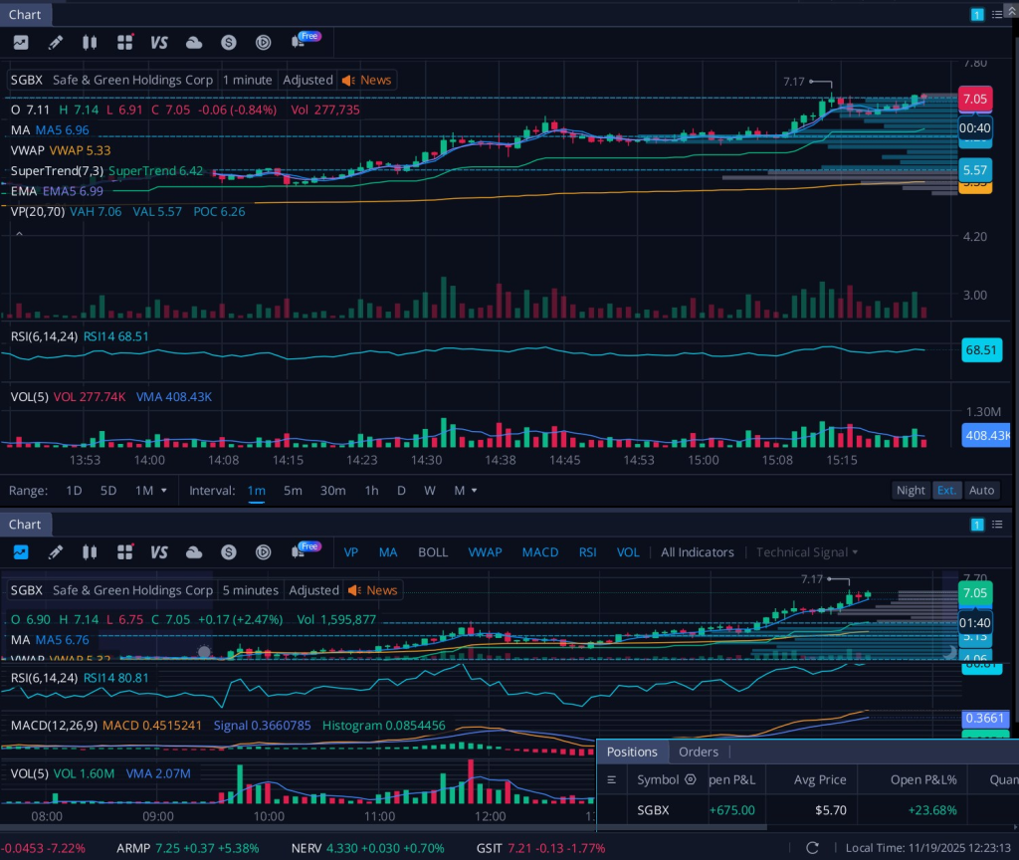Toggle the Ext. hours button
1019x860 pixels.
945,490
